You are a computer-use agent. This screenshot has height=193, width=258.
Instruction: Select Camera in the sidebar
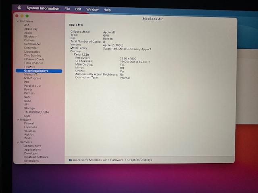point(29,40)
